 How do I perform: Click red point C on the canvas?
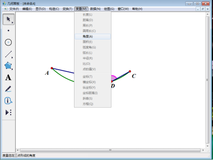(x=130, y=71)
